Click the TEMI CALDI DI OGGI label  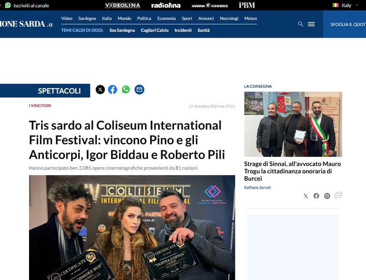pyautogui.click(x=82, y=30)
